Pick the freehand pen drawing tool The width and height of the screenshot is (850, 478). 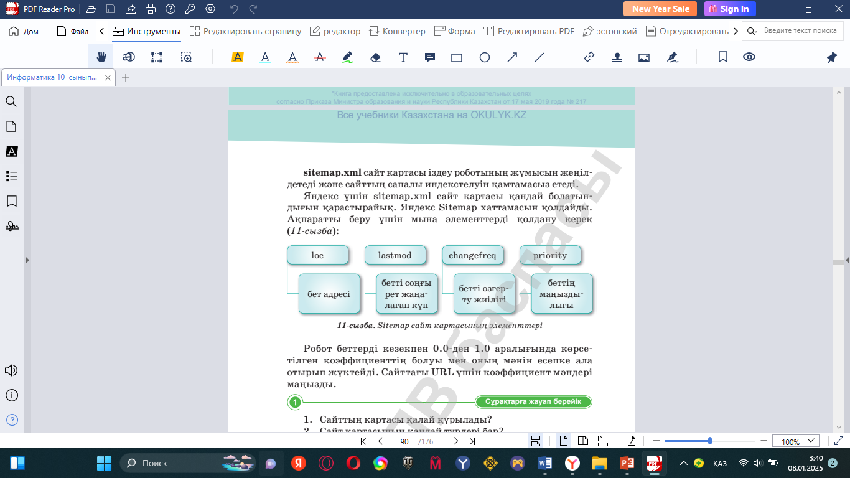(x=348, y=57)
